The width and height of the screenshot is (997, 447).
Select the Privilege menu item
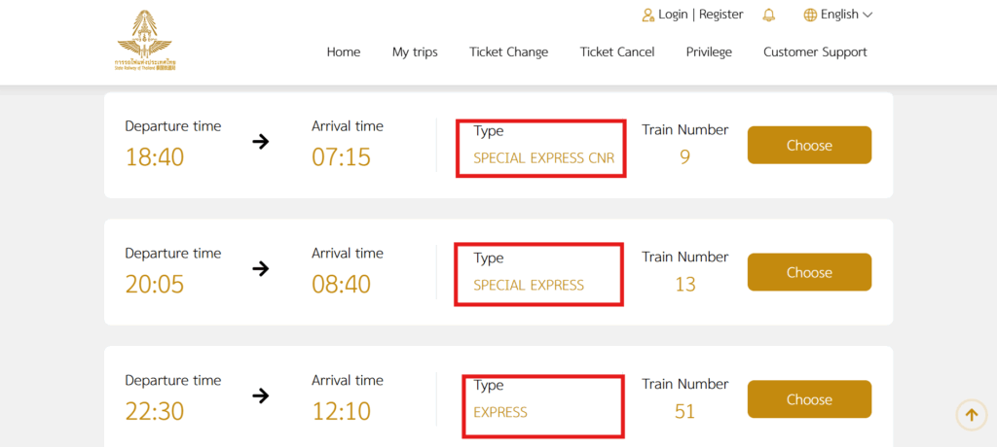[x=709, y=52]
